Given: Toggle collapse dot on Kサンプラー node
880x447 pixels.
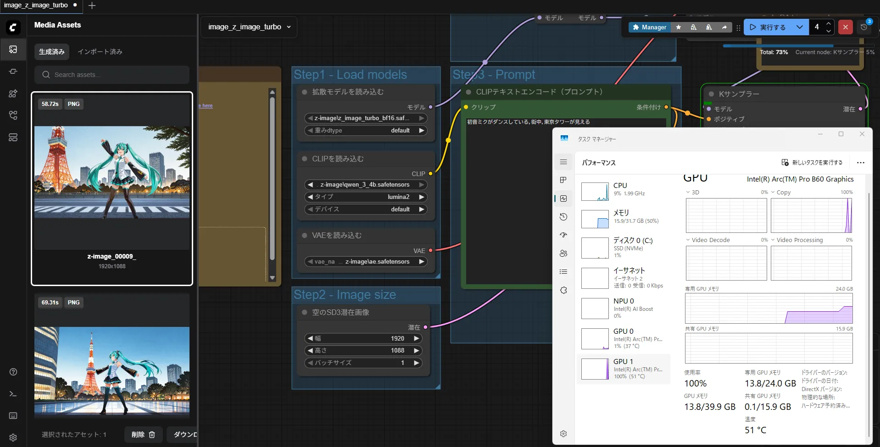Looking at the screenshot, I should 711,94.
